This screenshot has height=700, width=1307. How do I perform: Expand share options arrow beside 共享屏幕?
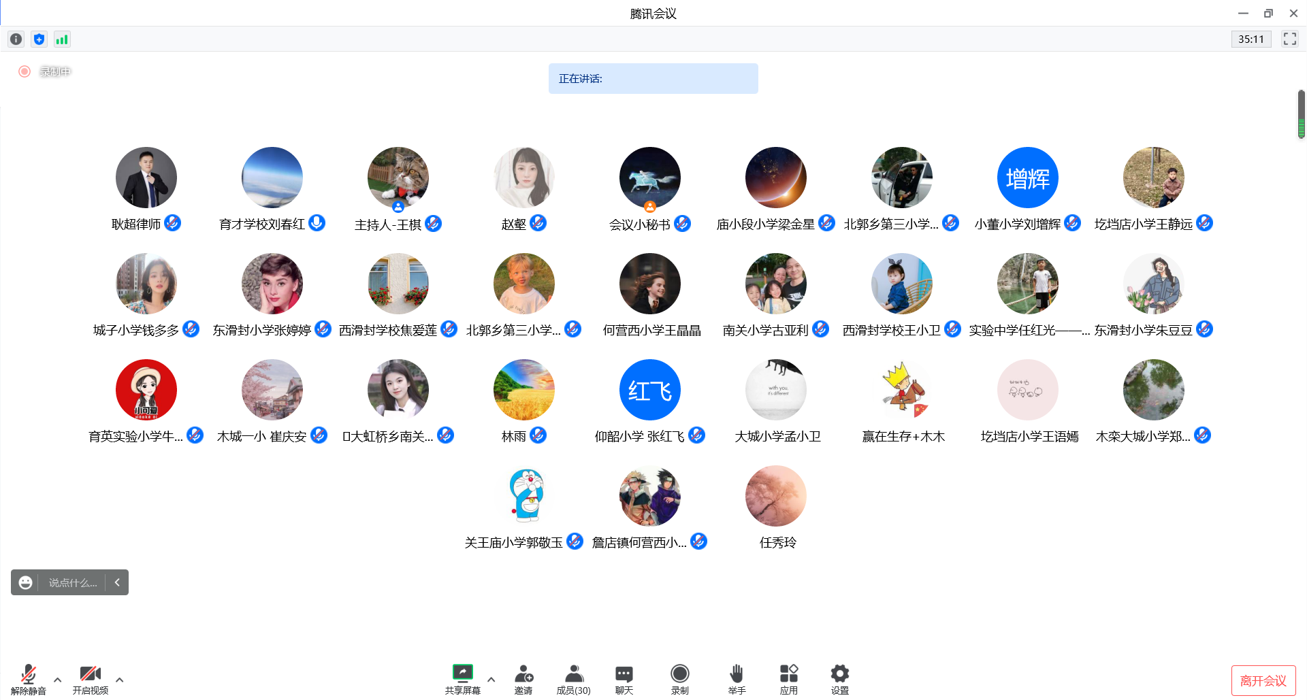[x=491, y=680]
